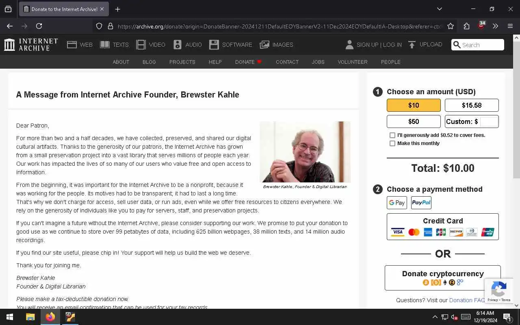Screen dimensions: 520x325
Task: Bookmark this page with the star
Action: [x=451, y=26]
